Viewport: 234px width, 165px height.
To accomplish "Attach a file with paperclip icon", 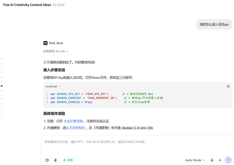I will pyautogui.click(x=55, y=160).
